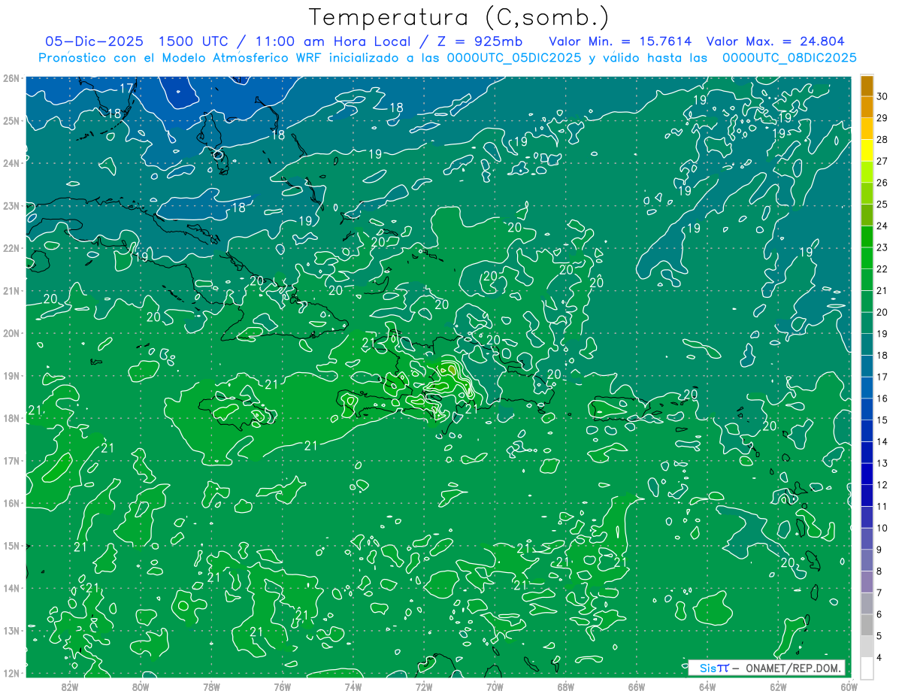Click the 19N latitude axis label
The image size is (902, 697).
[11, 376]
